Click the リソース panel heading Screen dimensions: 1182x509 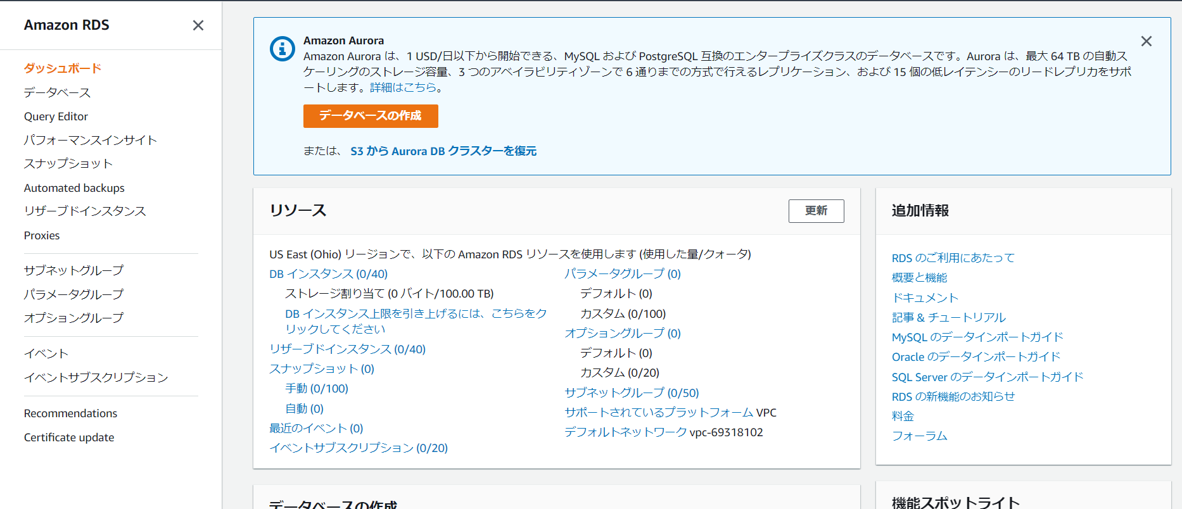click(298, 211)
